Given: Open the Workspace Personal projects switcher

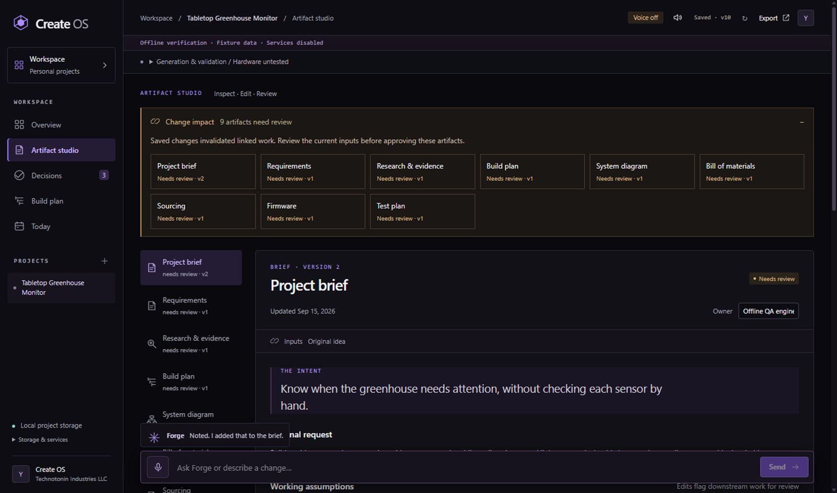Looking at the screenshot, I should (61, 65).
